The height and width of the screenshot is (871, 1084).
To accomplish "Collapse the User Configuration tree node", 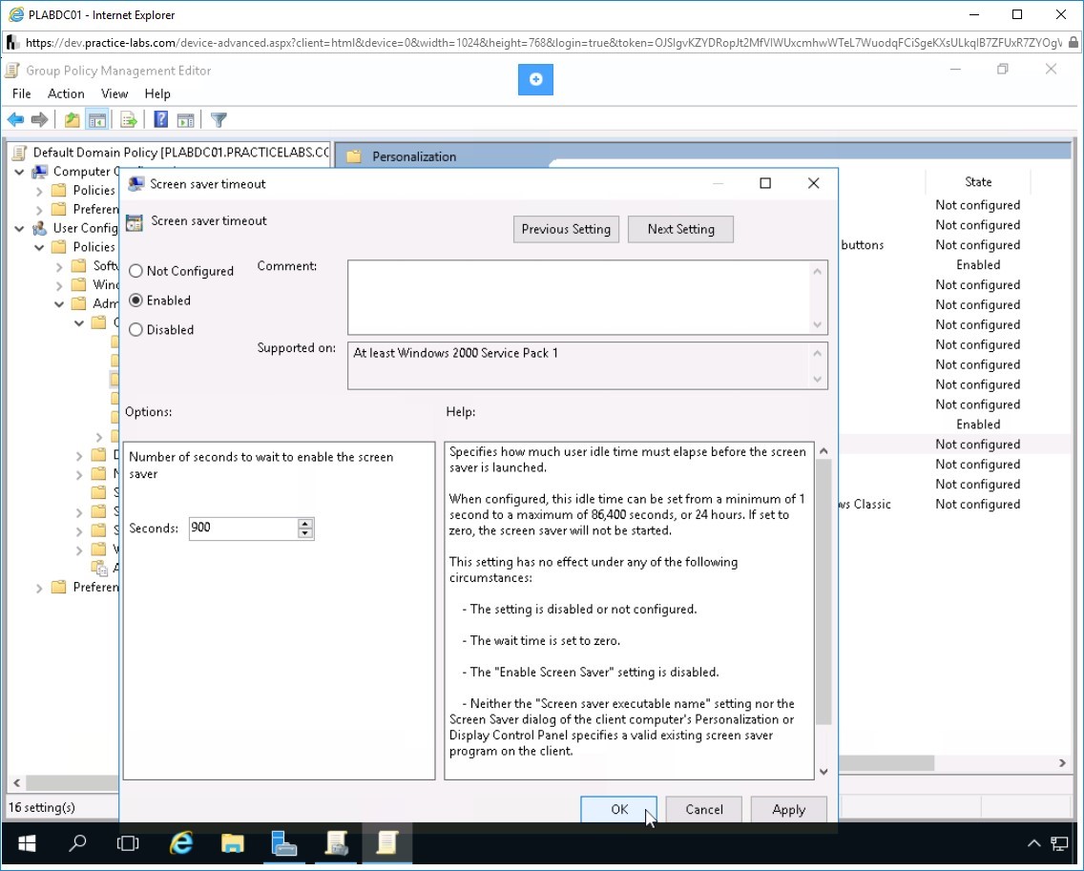I will 19,228.
